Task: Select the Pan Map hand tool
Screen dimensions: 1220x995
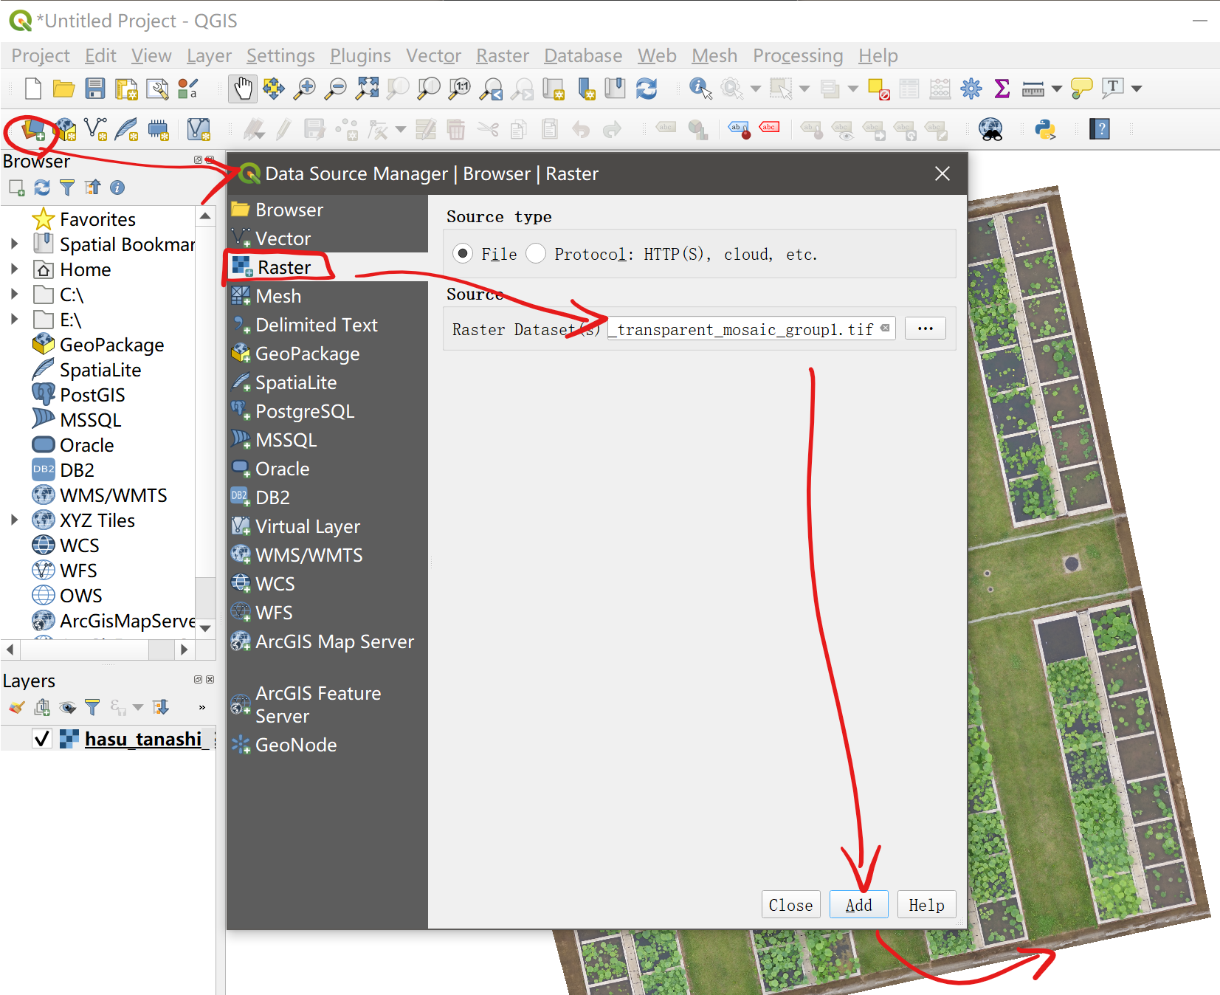Action: pos(242,89)
